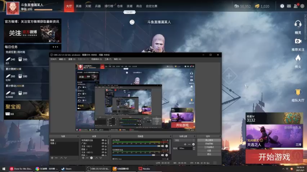
Task: Open the 三排 team-size selector
Action: click(299, 144)
